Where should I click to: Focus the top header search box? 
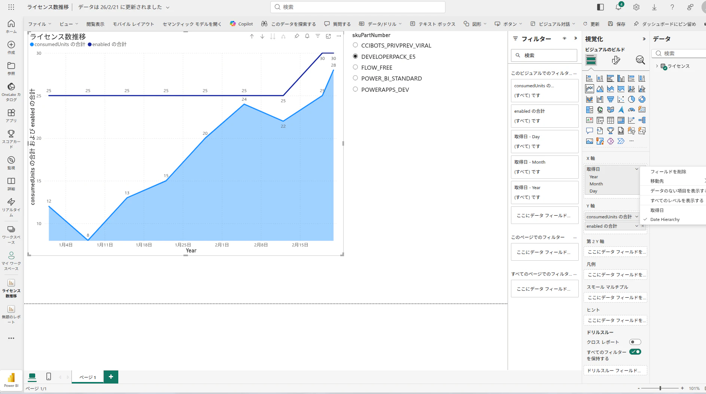pos(357,7)
